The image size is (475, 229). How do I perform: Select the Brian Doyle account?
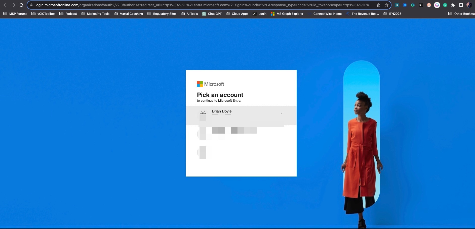point(241,116)
